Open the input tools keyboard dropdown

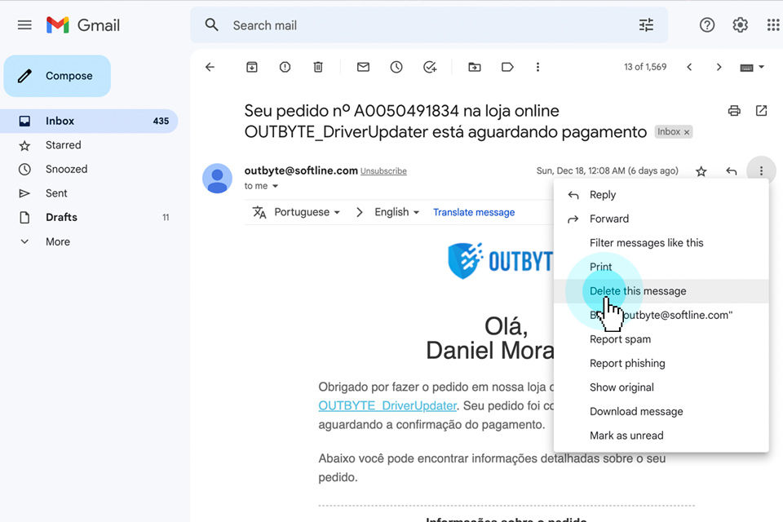pyautogui.click(x=752, y=67)
